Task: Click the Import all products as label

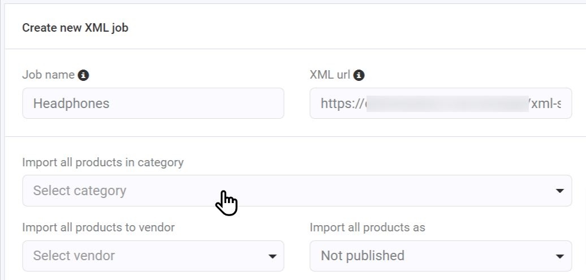Action: click(x=367, y=227)
